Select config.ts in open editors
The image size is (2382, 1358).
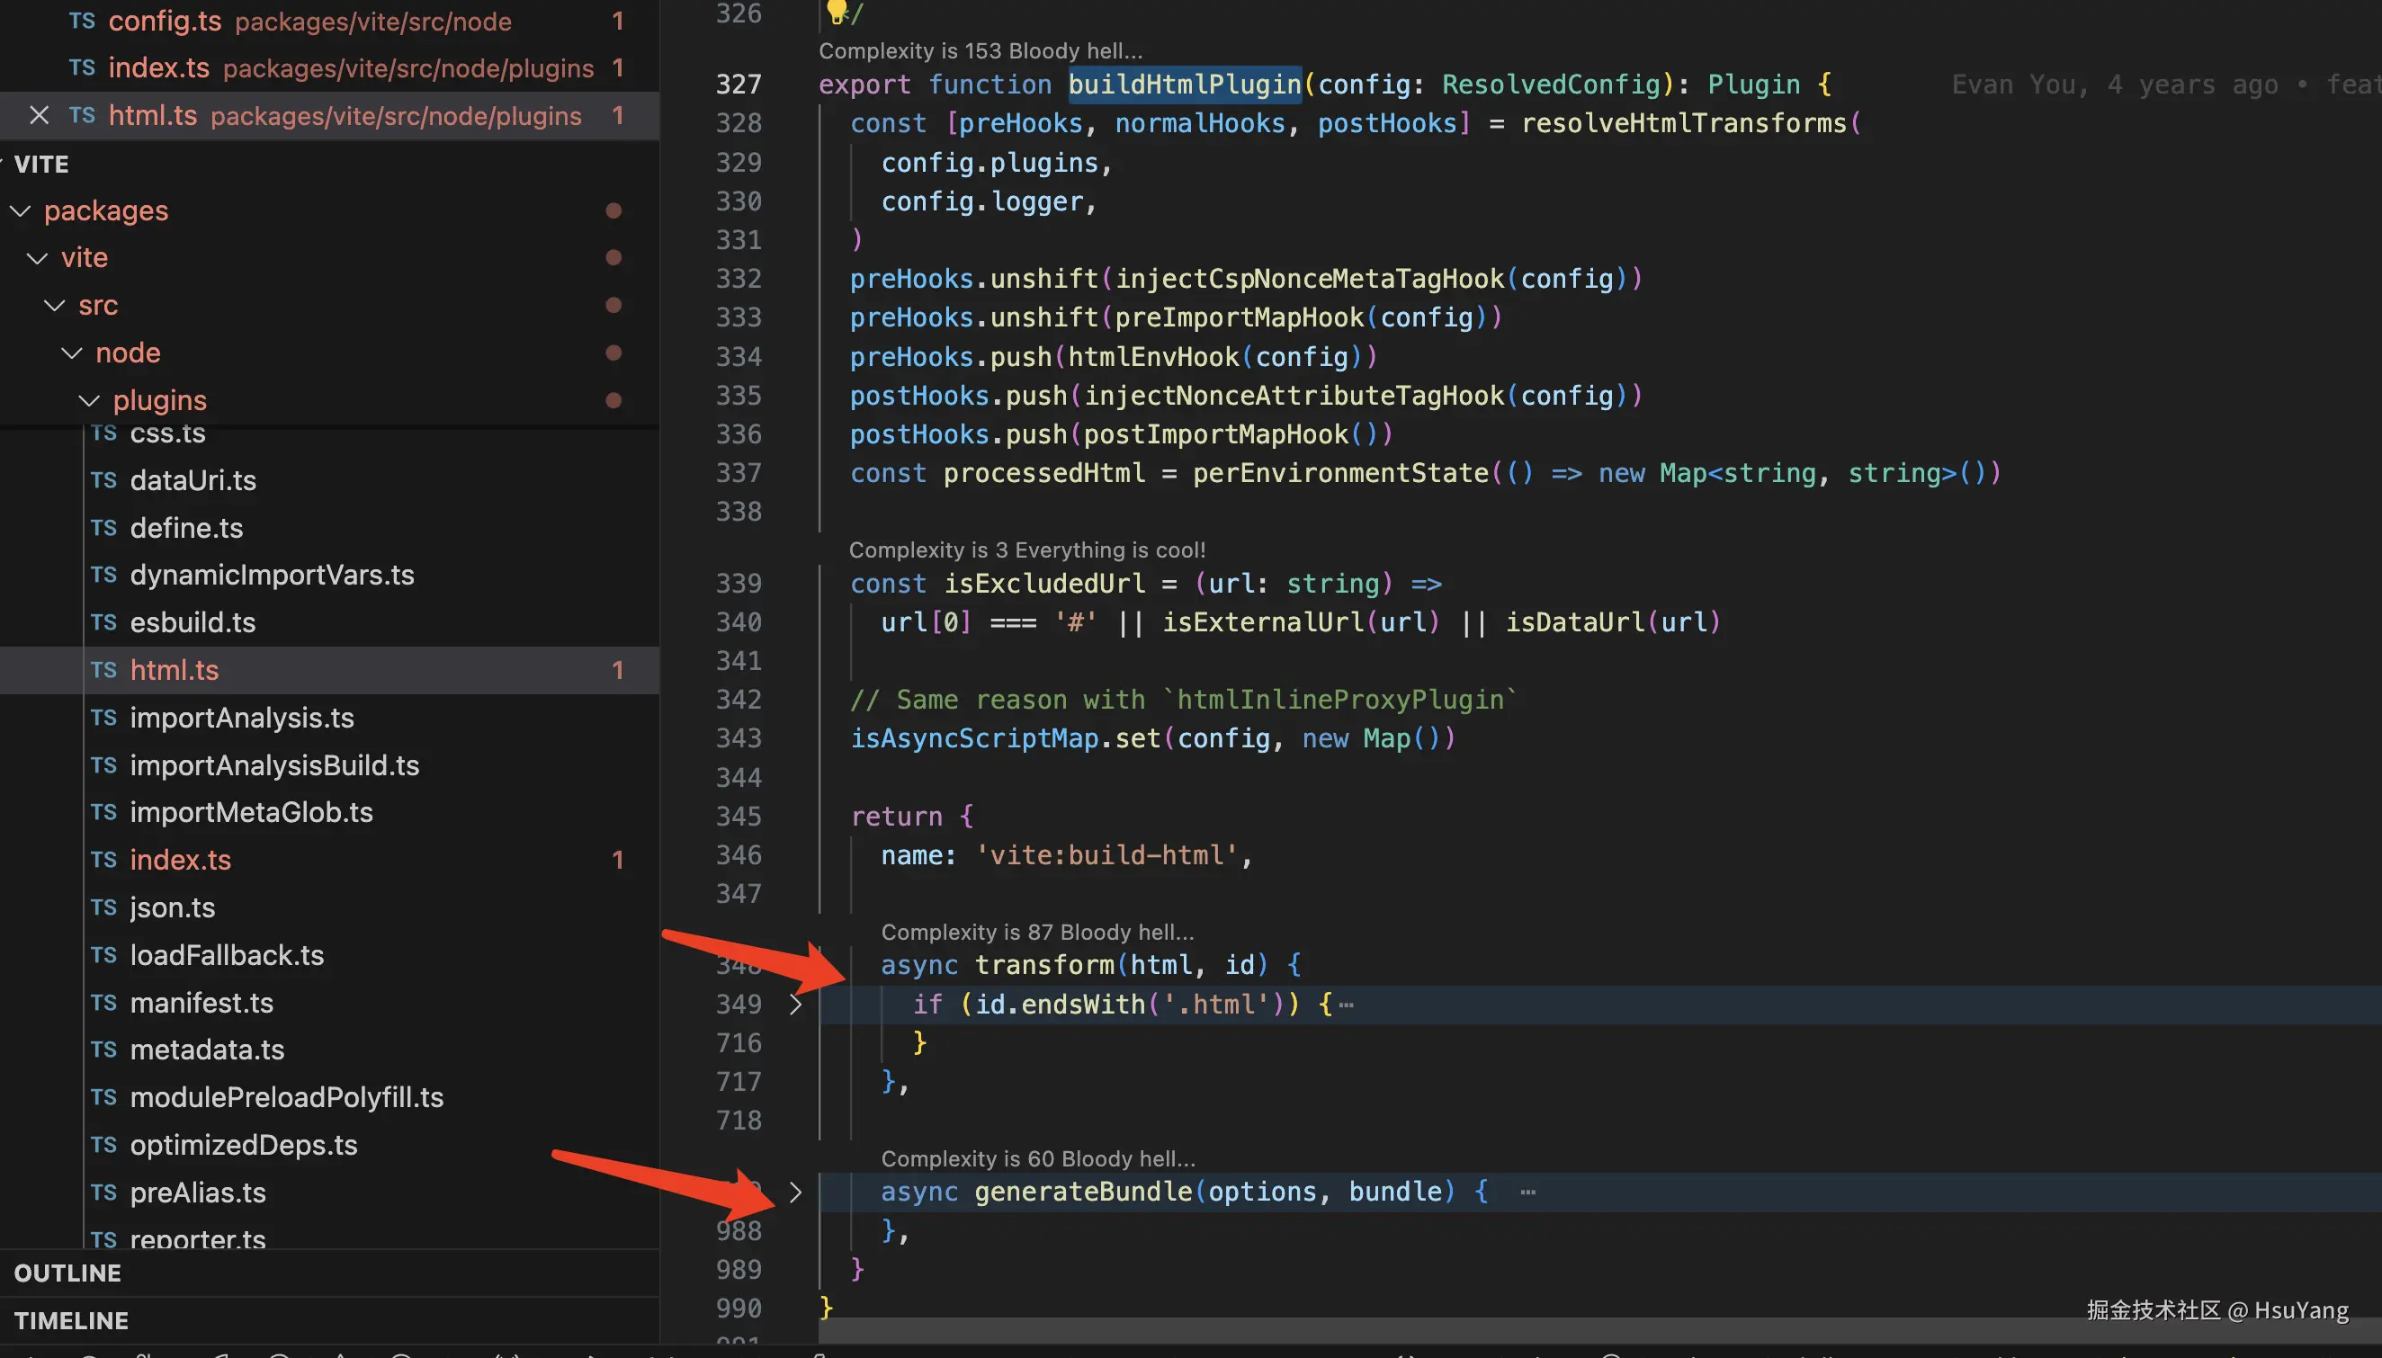click(166, 21)
